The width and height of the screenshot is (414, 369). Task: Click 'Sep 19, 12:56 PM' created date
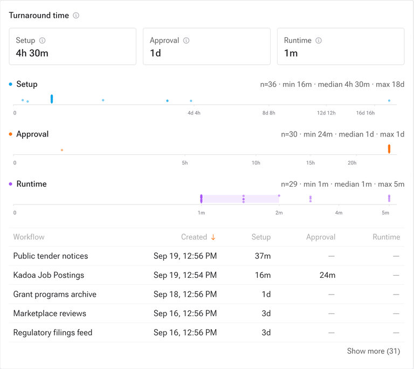185,256
